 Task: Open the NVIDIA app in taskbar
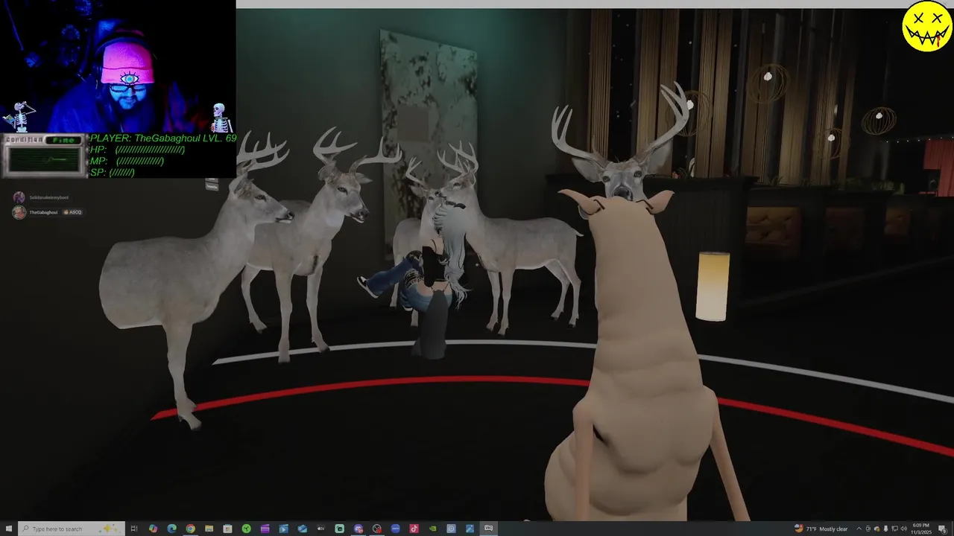[433, 529]
